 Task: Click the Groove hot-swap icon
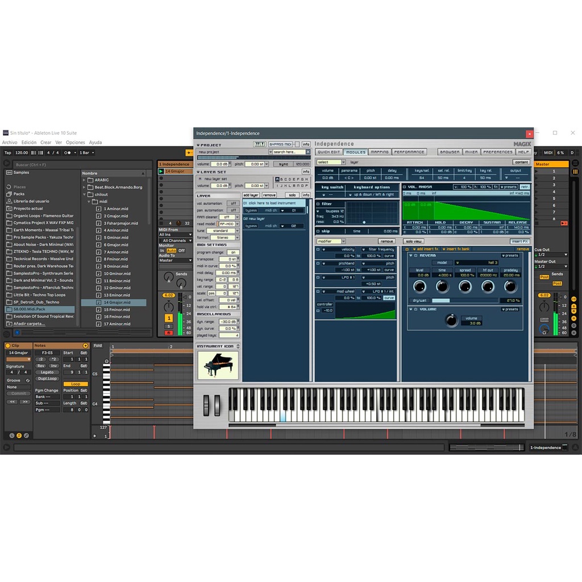point(27,380)
